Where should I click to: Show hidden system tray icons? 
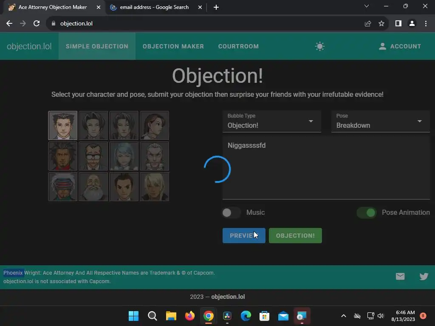coord(343,316)
